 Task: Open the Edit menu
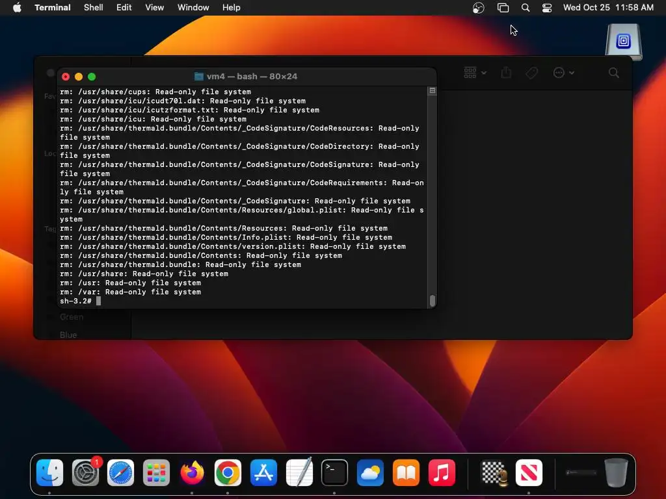click(x=124, y=8)
